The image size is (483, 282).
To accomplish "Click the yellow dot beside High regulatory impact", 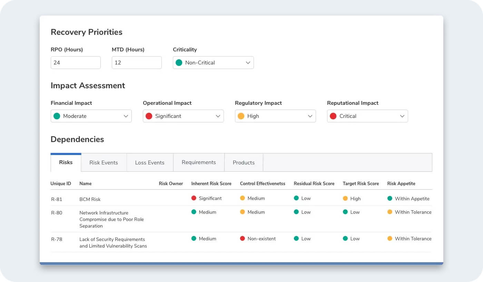I will click(241, 116).
